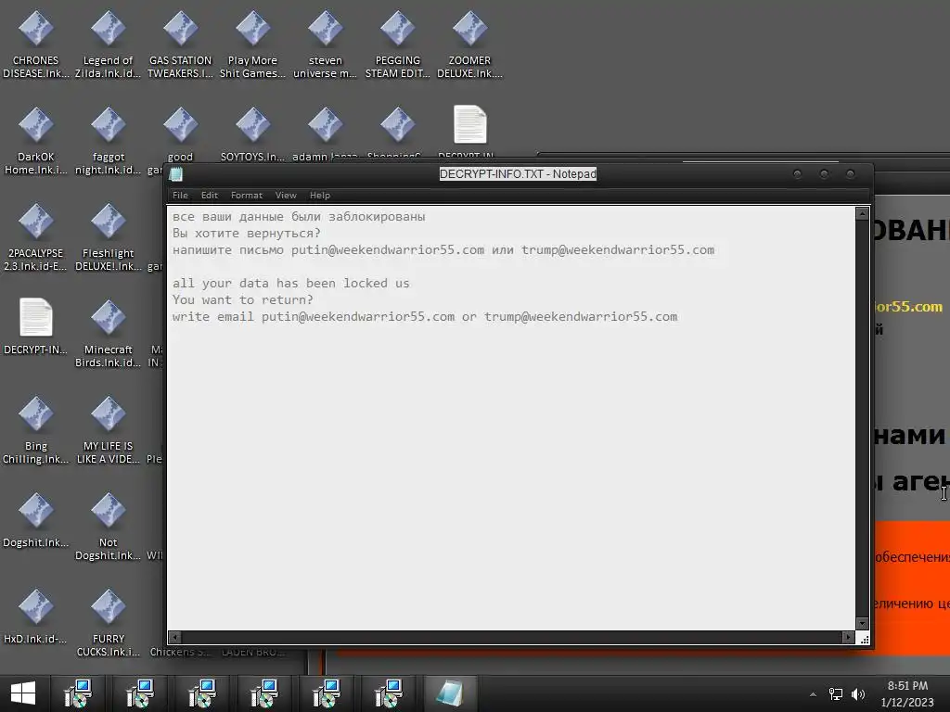Click the DECRYPT-INFO.TXT - Notepad title text
Viewport: 950px width, 712px height.
(x=518, y=174)
